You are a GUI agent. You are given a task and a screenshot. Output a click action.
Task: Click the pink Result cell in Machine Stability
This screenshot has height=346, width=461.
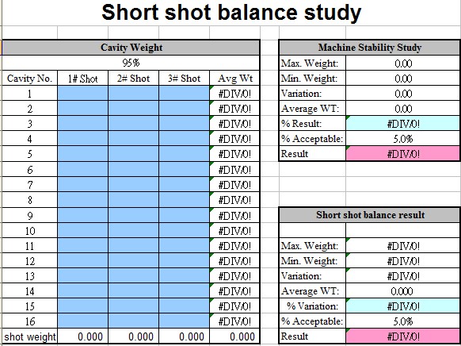click(403, 154)
